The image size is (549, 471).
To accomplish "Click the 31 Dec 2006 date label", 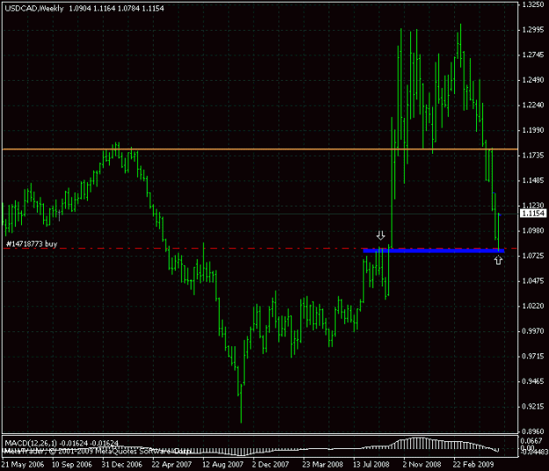I will pos(122,464).
